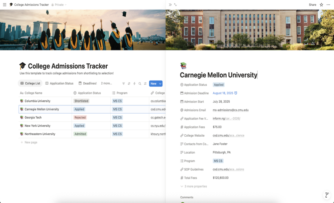Add a New page row
Screen dimensions: 334x203
pyautogui.click(x=29, y=142)
